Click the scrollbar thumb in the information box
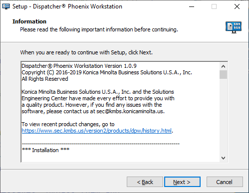249x193 pixels. 223,75
